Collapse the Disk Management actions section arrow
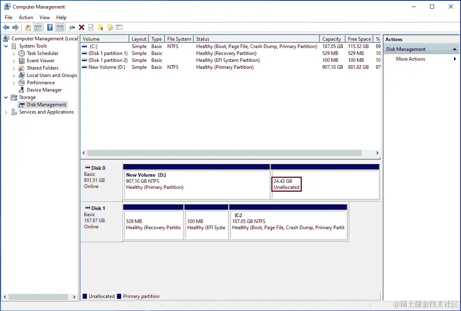The width and height of the screenshot is (461, 311). coord(454,49)
